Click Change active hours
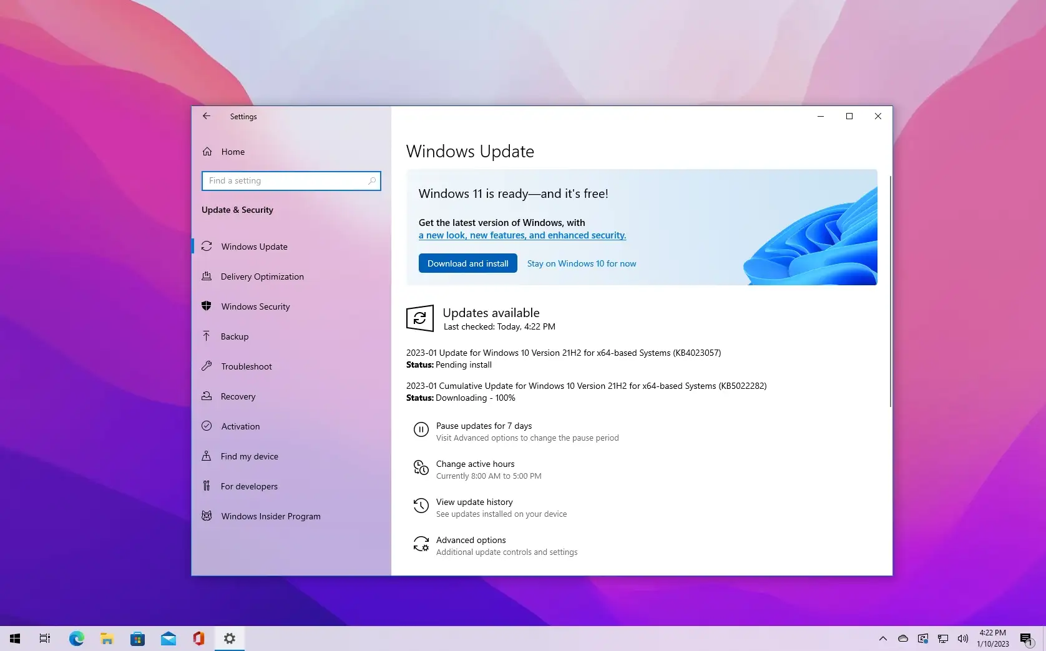1046x651 pixels. pos(475,464)
